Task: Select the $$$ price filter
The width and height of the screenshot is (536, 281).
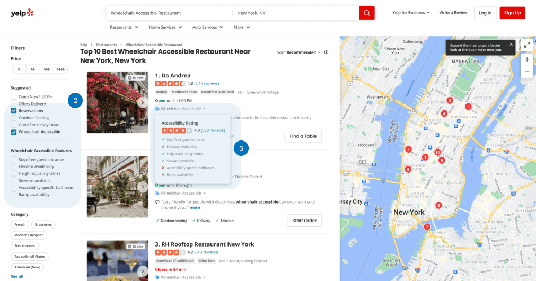Action: (47, 69)
